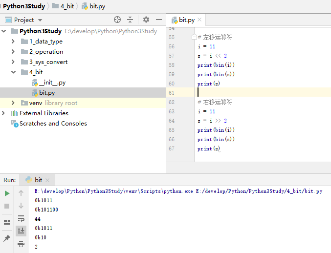Image resolution: width=331 pixels, height=253 pixels.
Task: Toggle soft-wrap in Run console
Action: [x=21, y=218]
